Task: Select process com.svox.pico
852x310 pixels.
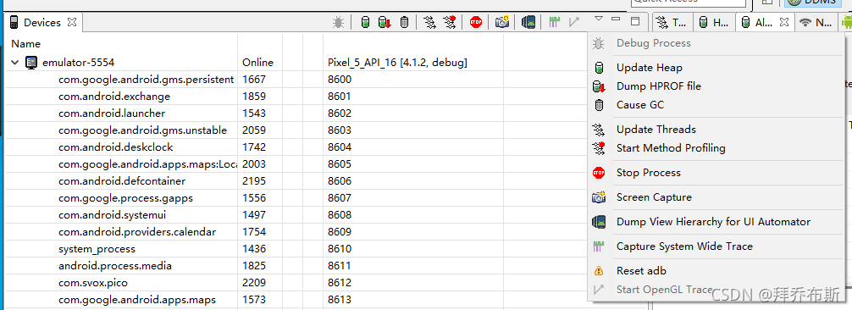Action: click(93, 282)
